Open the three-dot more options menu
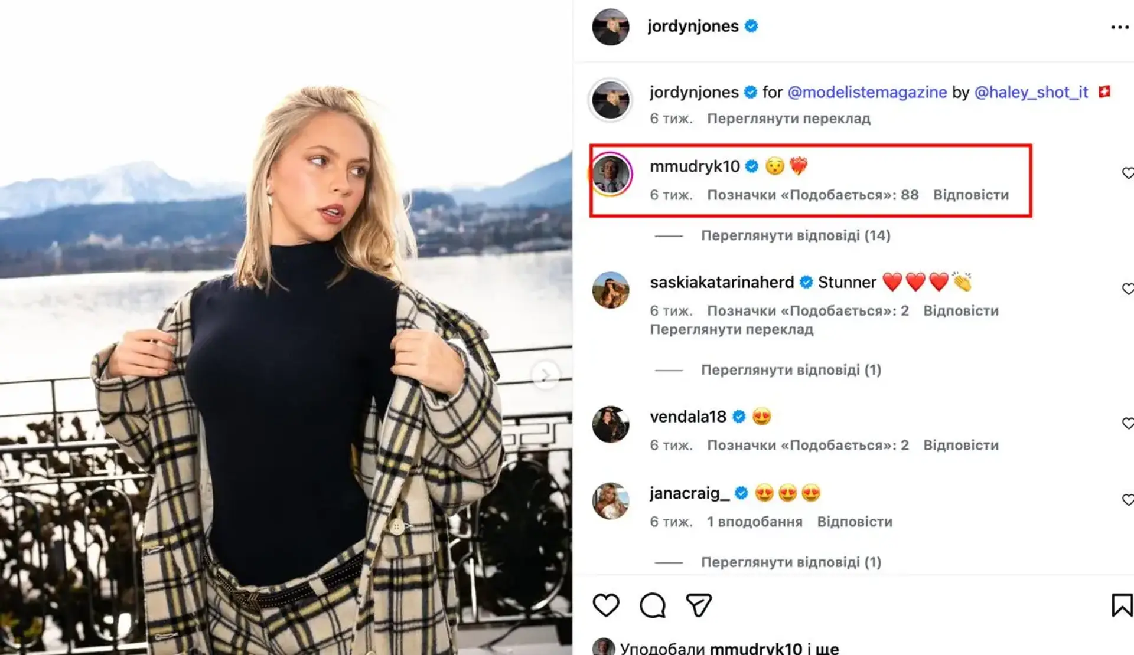1134x655 pixels. point(1119,27)
